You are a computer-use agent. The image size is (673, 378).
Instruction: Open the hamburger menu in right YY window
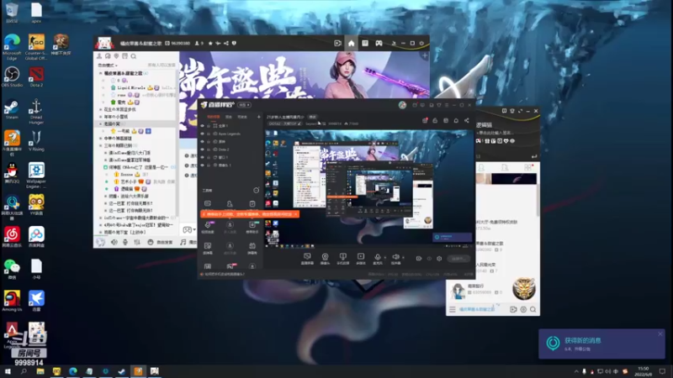(453, 309)
